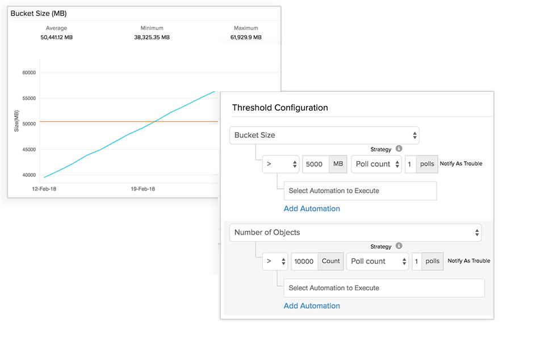This screenshot has height=363, width=545.
Task: Click Add Automation under the Number of Objects threshold
Action: pos(312,306)
